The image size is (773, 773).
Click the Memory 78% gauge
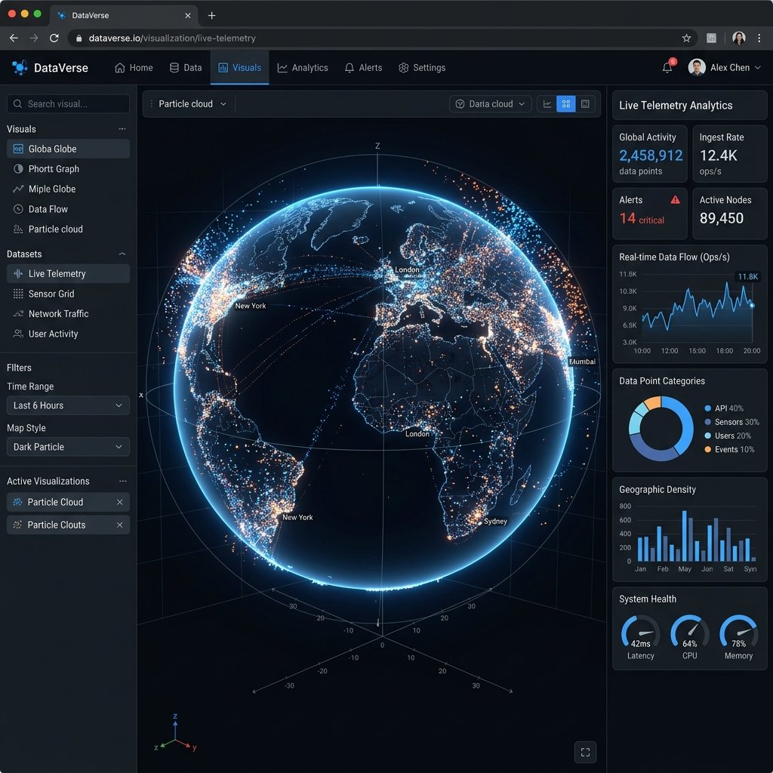(x=738, y=636)
